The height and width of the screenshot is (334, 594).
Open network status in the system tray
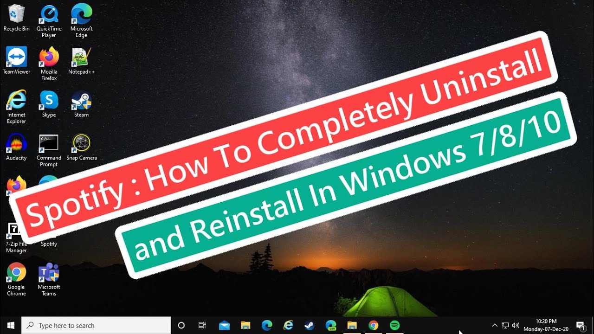click(x=505, y=325)
